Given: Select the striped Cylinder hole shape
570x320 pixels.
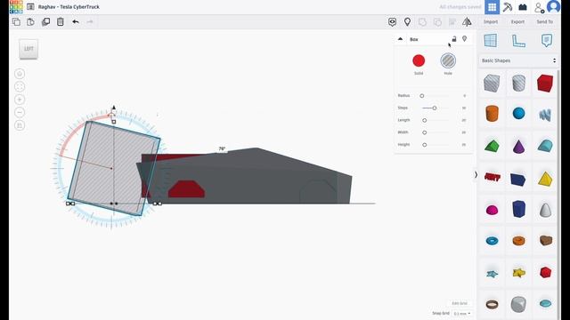Looking at the screenshot, I should point(518,83).
